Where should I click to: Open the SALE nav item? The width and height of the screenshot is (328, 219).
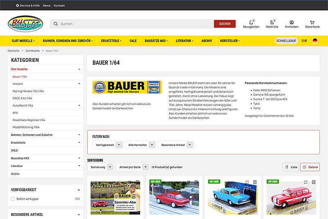(133, 41)
